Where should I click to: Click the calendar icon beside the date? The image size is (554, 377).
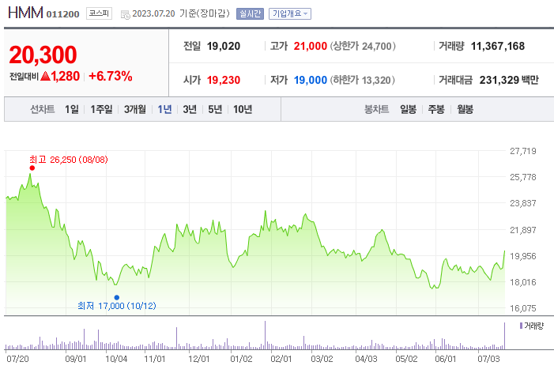tap(126, 14)
